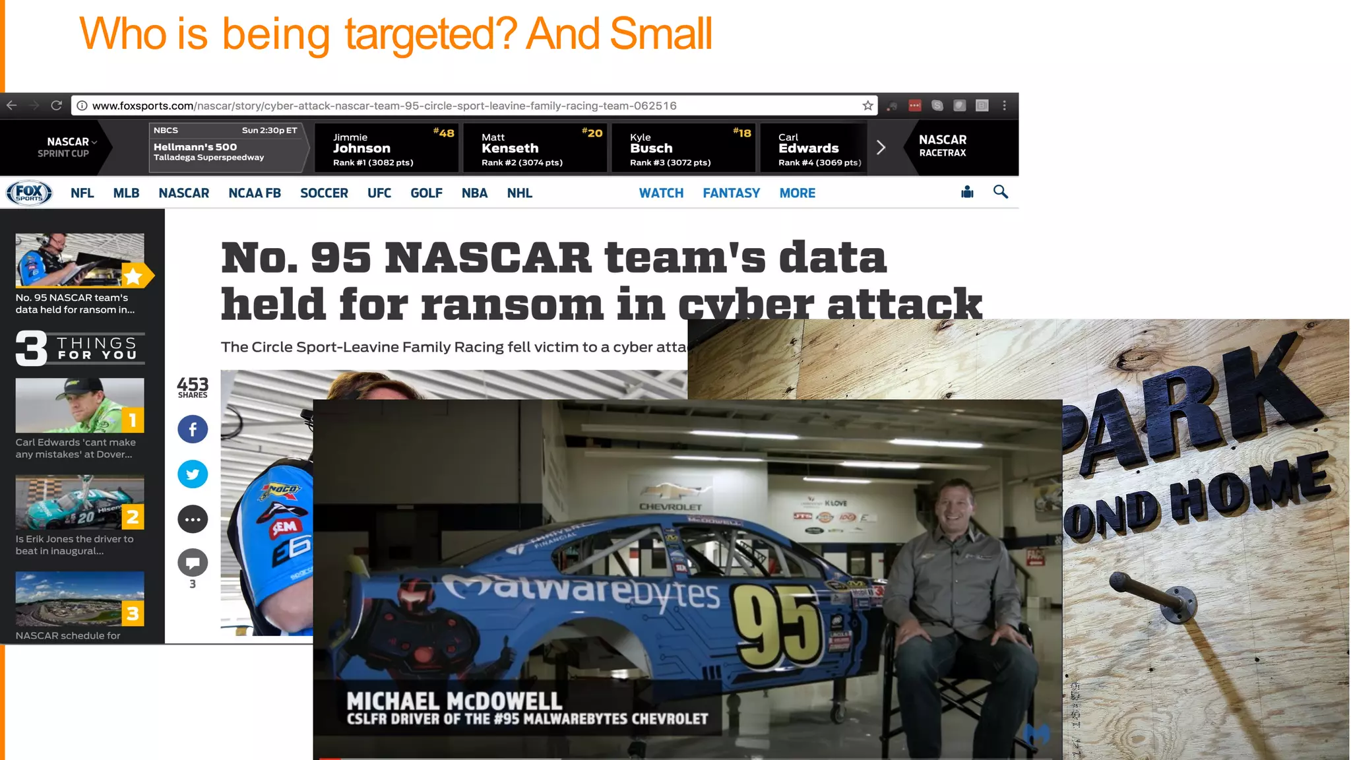Screen dimensions: 1351x760
Task: Open the Chrome three-dot menu
Action: tap(1004, 106)
